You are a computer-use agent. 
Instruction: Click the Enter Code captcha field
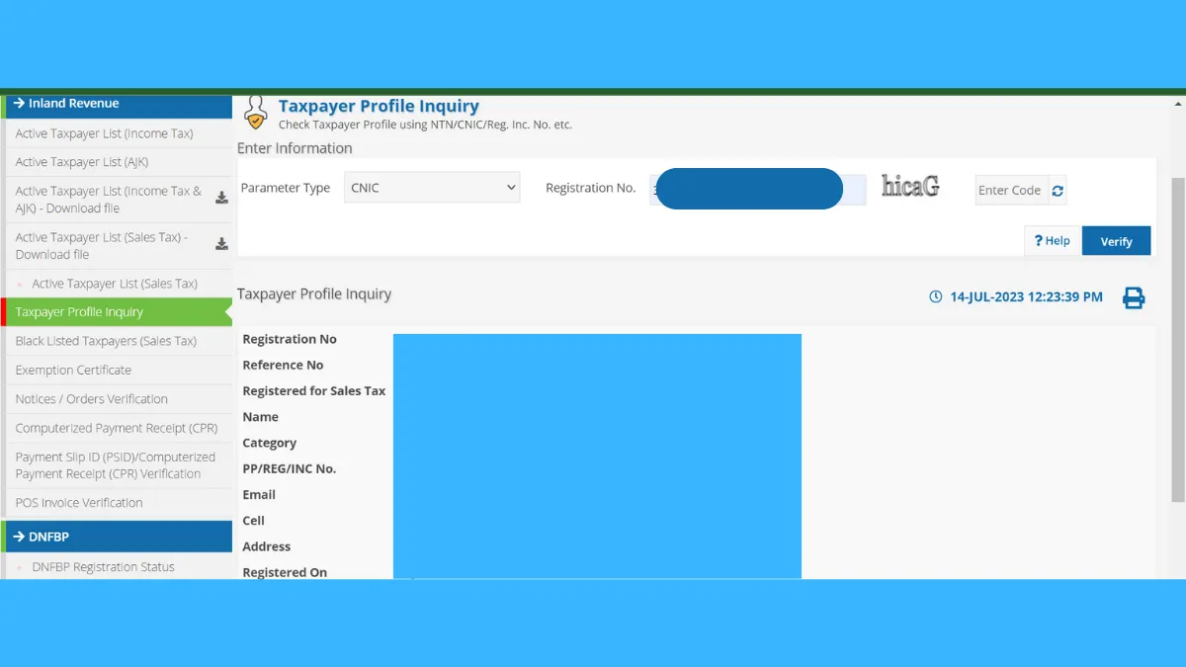coord(1010,191)
